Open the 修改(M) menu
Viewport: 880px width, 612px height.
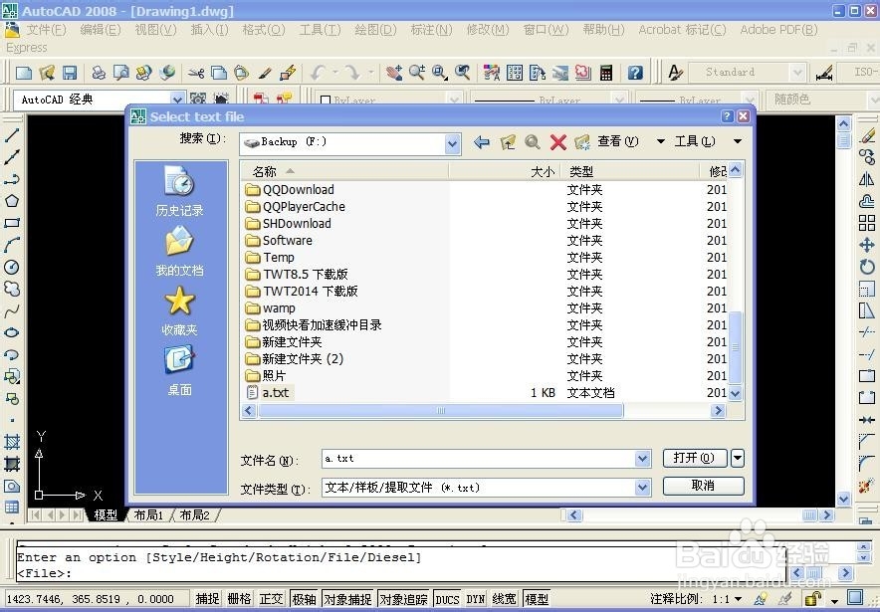pos(488,30)
